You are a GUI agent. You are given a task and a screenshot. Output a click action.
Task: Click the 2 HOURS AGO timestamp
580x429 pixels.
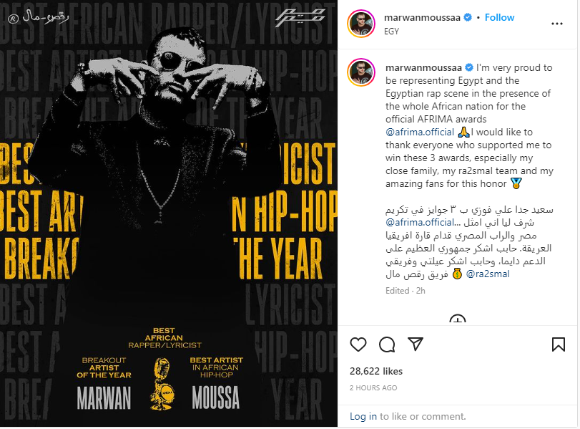click(373, 388)
